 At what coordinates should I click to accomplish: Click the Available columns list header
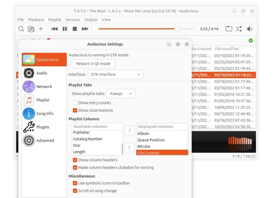point(97,126)
